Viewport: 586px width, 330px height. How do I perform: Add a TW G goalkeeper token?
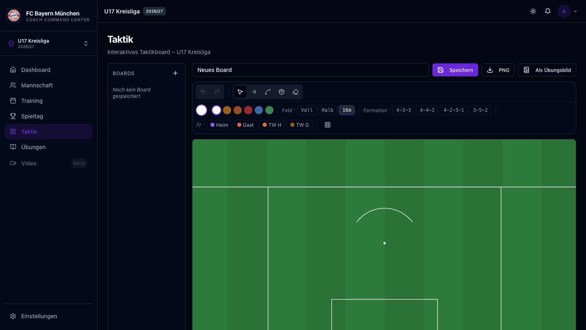click(x=300, y=125)
